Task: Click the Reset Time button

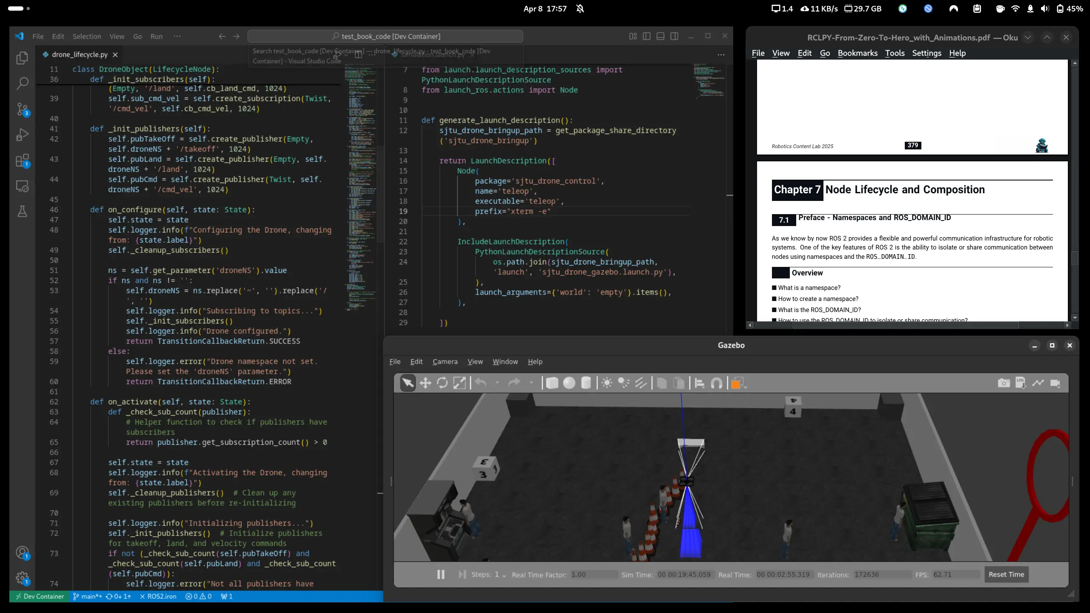Action: pyautogui.click(x=1006, y=574)
